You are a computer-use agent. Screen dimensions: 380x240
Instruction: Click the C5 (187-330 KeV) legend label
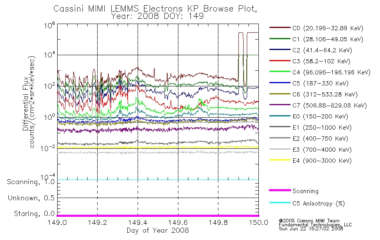click(x=320, y=84)
